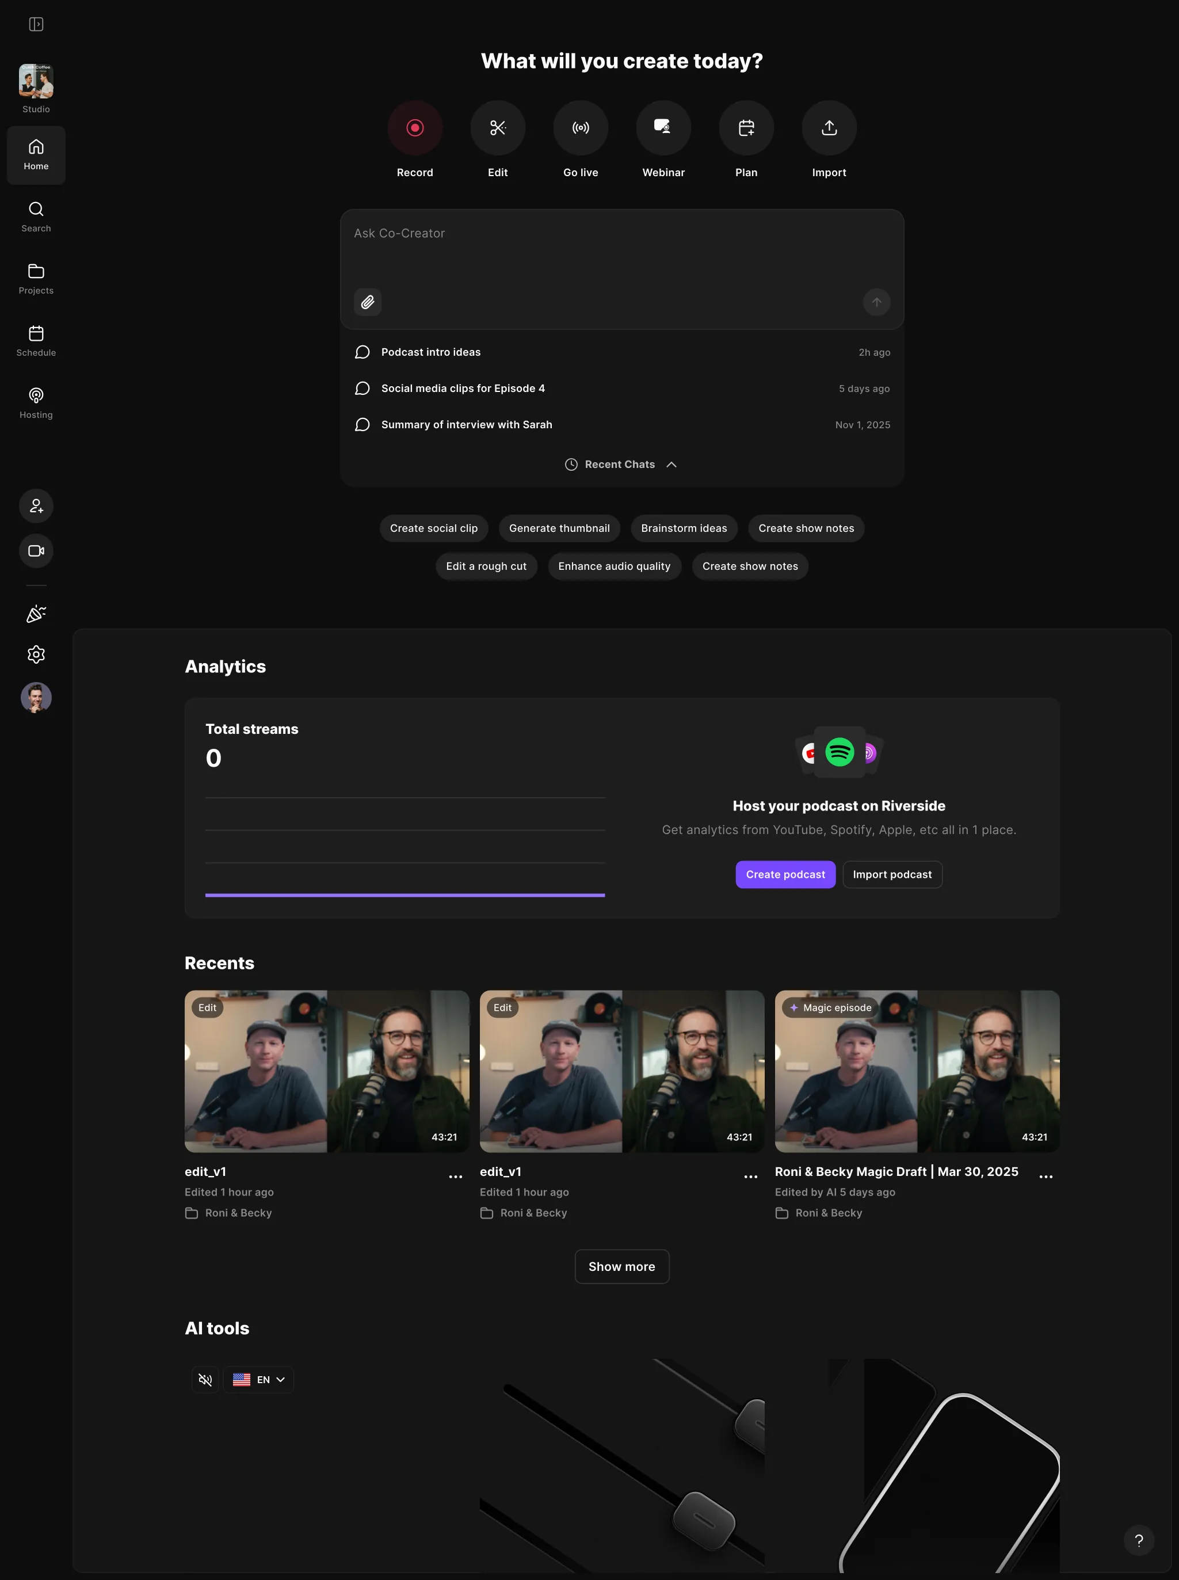Collapse the Recent Chats list

pos(620,464)
